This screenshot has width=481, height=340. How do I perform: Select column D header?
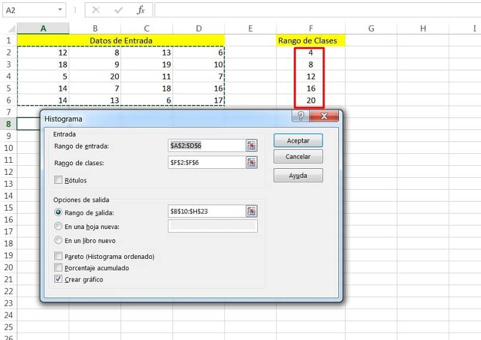[x=199, y=29]
